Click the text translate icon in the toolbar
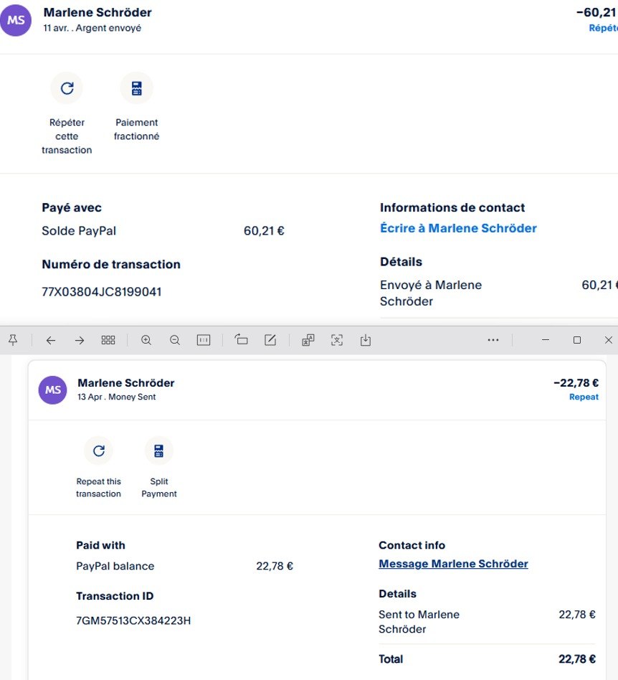 click(x=308, y=340)
